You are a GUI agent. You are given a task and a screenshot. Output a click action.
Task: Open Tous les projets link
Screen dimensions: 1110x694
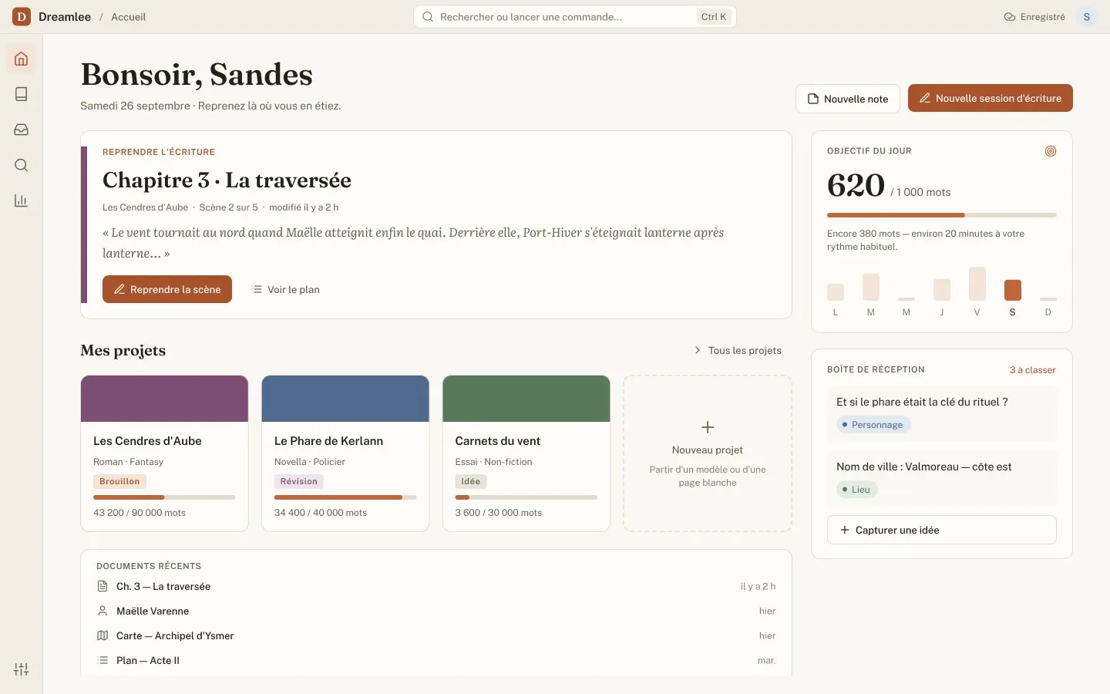738,350
